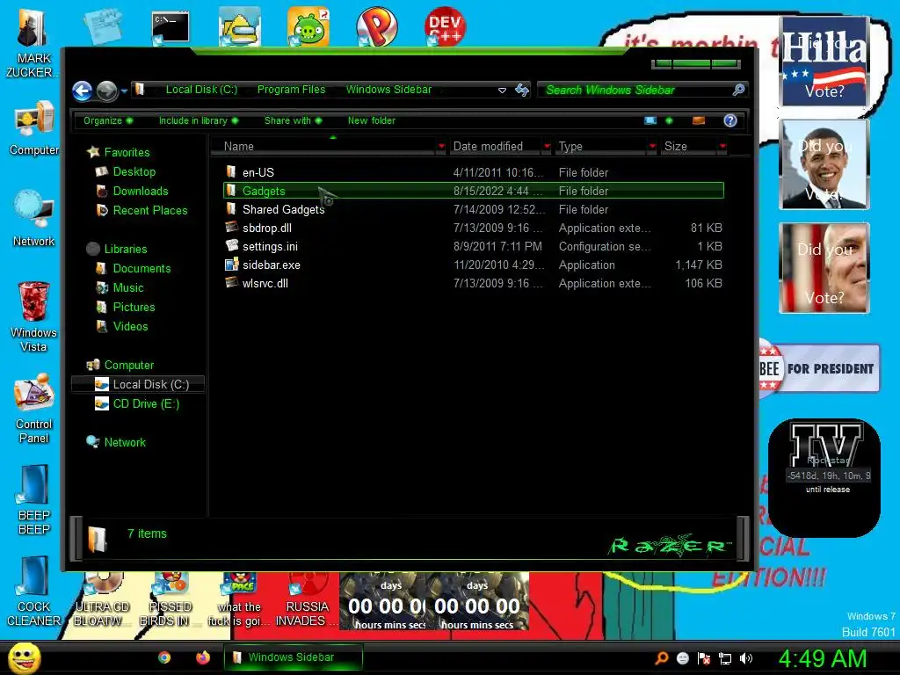Sort by the Type column header
Screen dimensions: 900x675
pos(601,147)
